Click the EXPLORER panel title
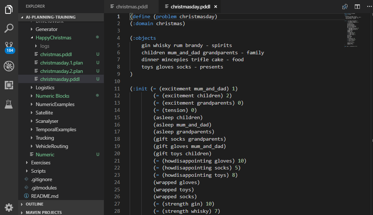This screenshot has height=215, width=373. pyautogui.click(x=35, y=6)
